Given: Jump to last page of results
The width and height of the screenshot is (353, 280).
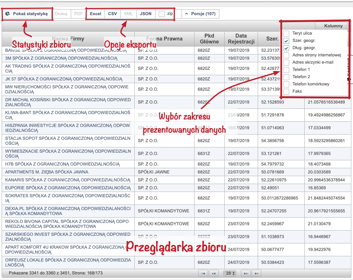Looking at the screenshot, I should (256, 273).
